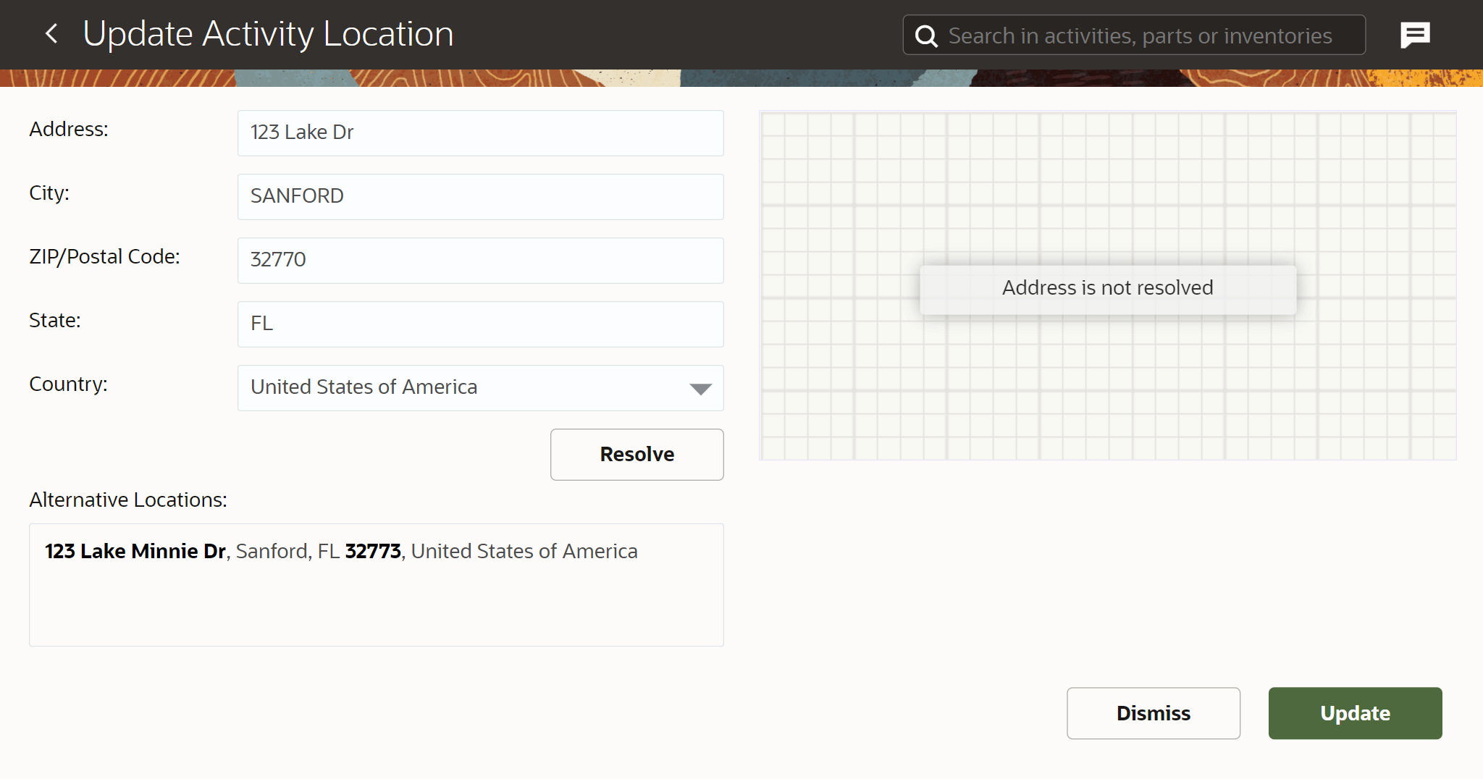Screen dimensions: 1483x779
Task: Open the chat messages icon
Action: (1415, 35)
